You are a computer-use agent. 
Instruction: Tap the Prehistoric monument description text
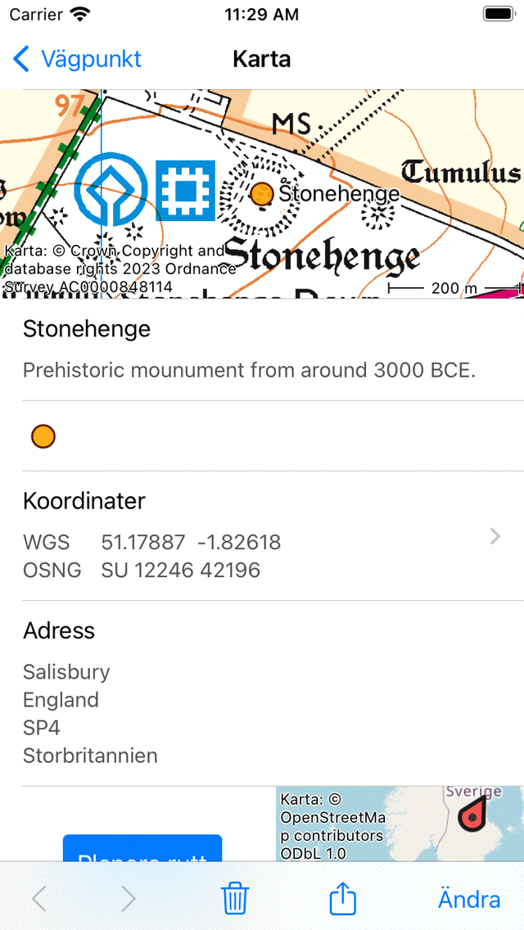coord(249,370)
